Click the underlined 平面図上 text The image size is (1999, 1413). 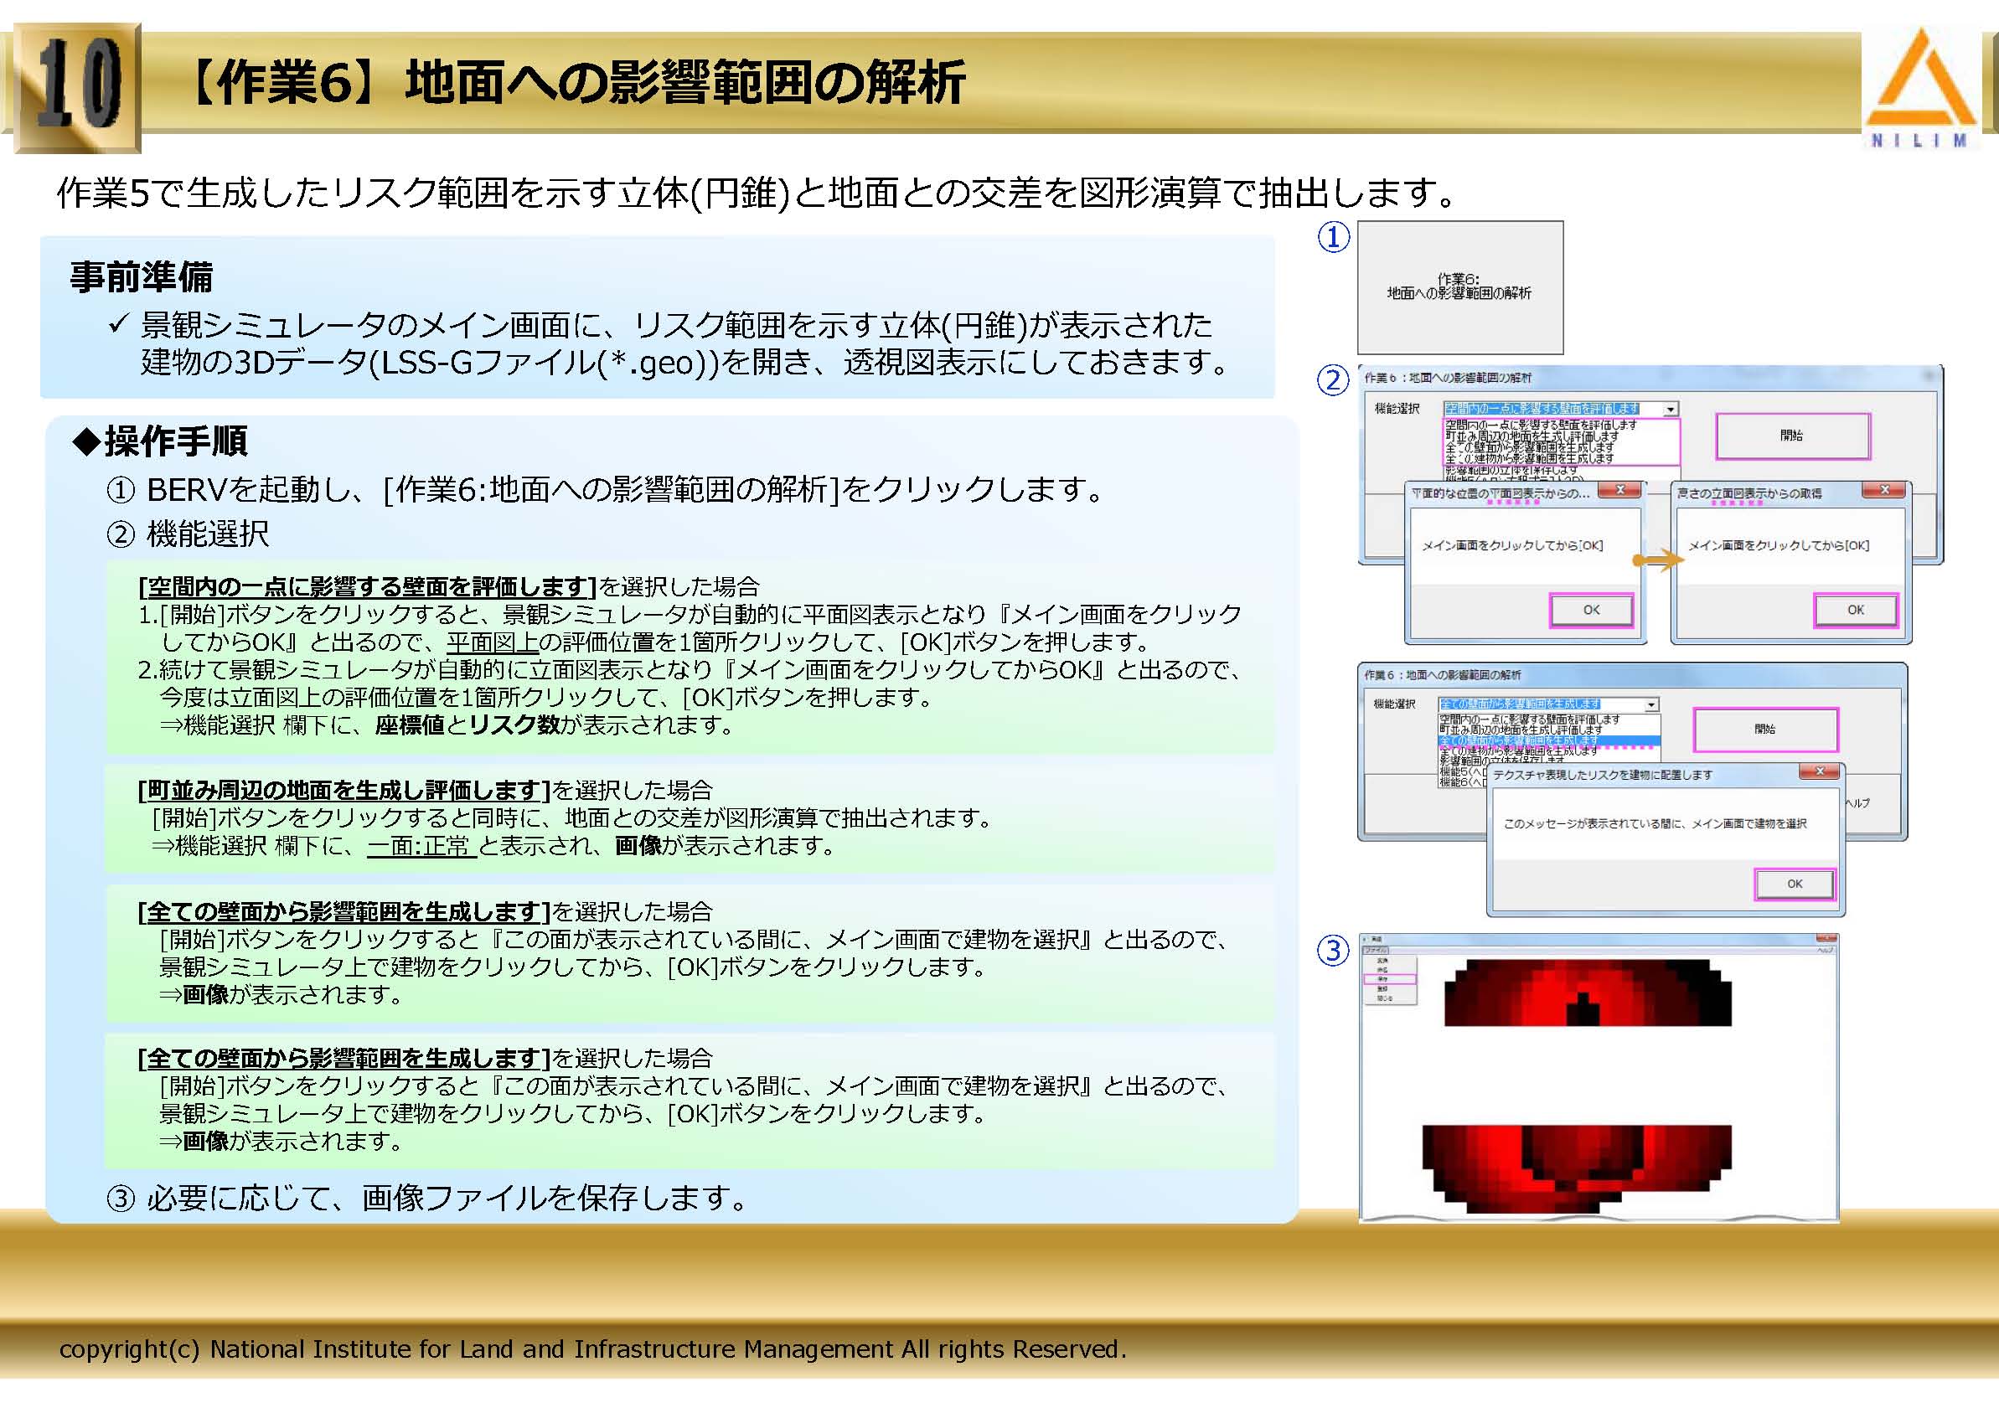(x=492, y=642)
